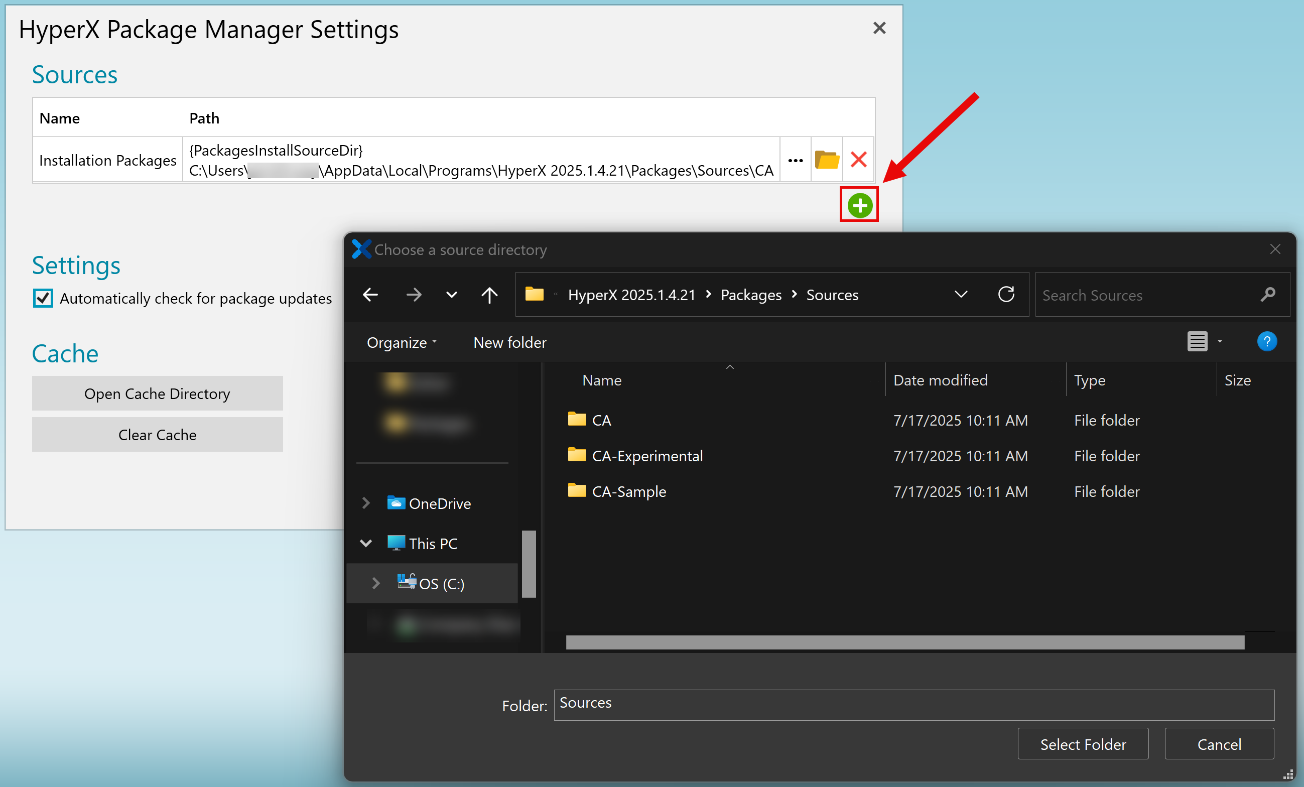Toggle automatic package update check
The height and width of the screenshot is (787, 1304).
pyautogui.click(x=43, y=298)
